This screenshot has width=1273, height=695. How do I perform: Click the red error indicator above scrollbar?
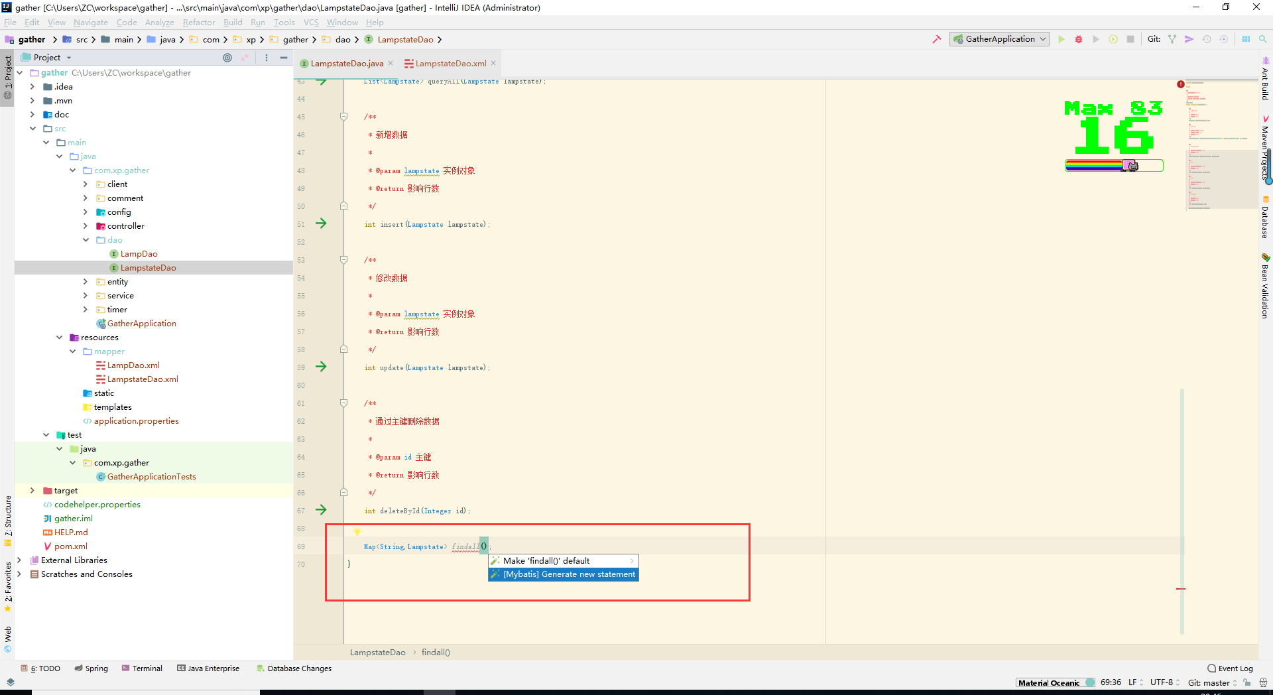[1181, 84]
